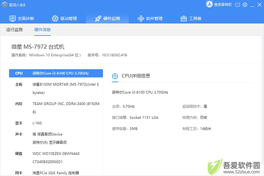Open the 硬件监测 tab
Image resolution: width=264 pixels, height=176 pixels.
tap(107, 18)
